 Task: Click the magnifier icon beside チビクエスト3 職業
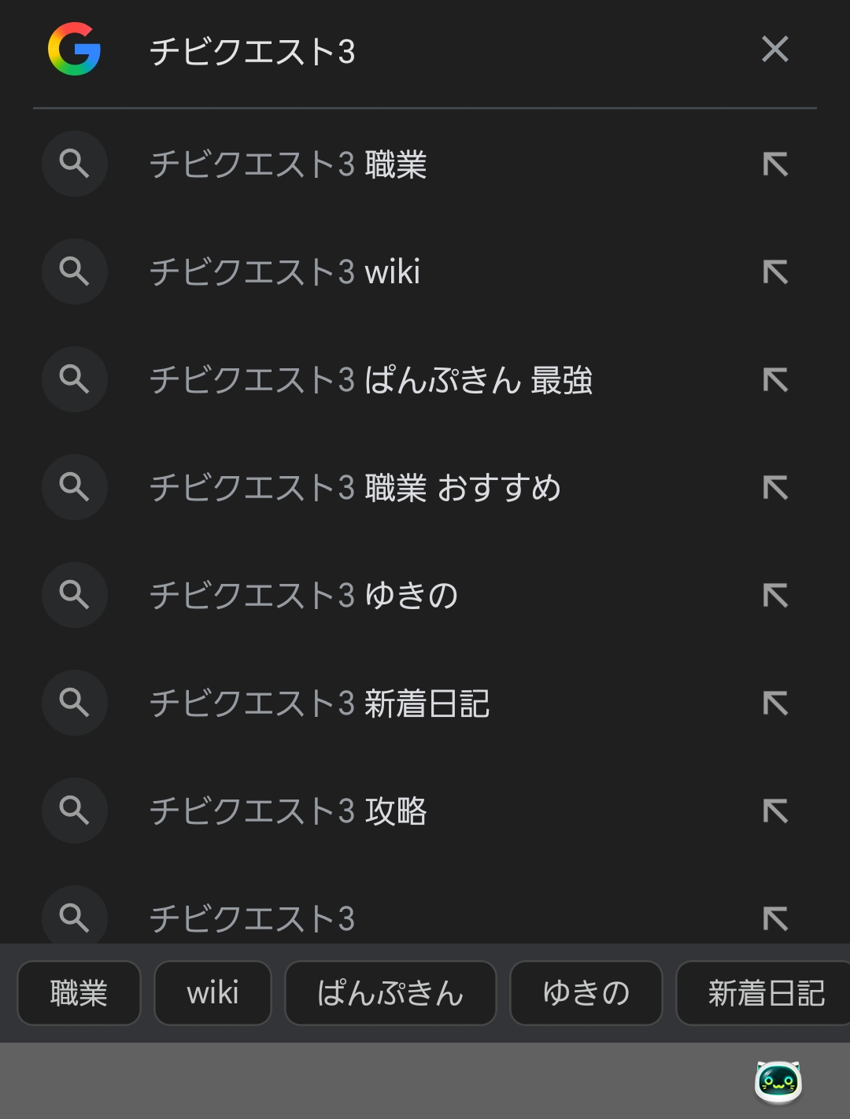(x=75, y=164)
